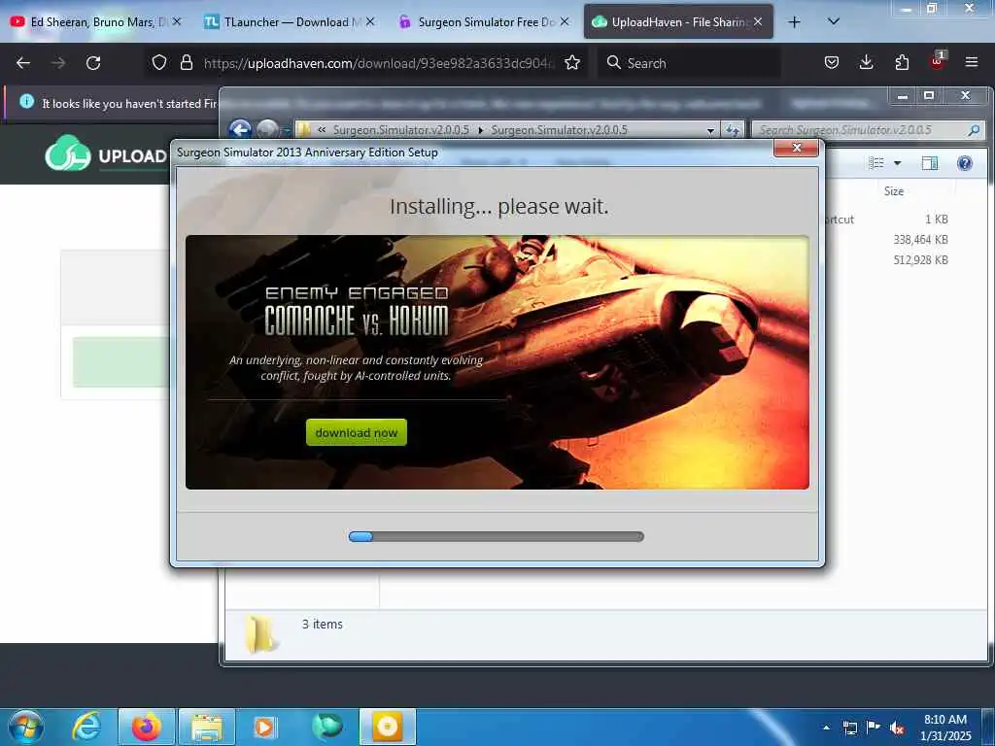Open the Firefox extensions puzzle icon
The width and height of the screenshot is (995, 746).
(x=902, y=62)
